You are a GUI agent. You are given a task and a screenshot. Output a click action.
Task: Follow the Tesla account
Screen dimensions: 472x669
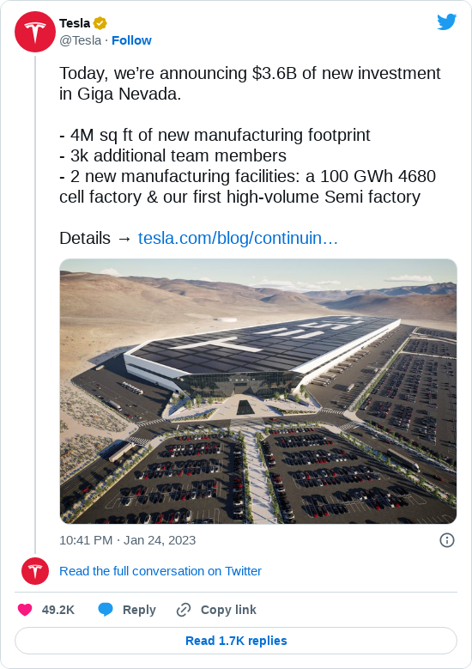click(x=131, y=40)
